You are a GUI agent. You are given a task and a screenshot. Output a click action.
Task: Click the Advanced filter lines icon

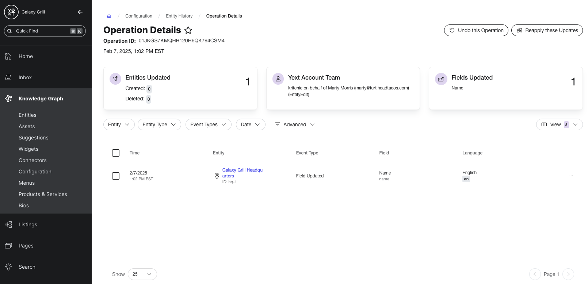coord(278,124)
